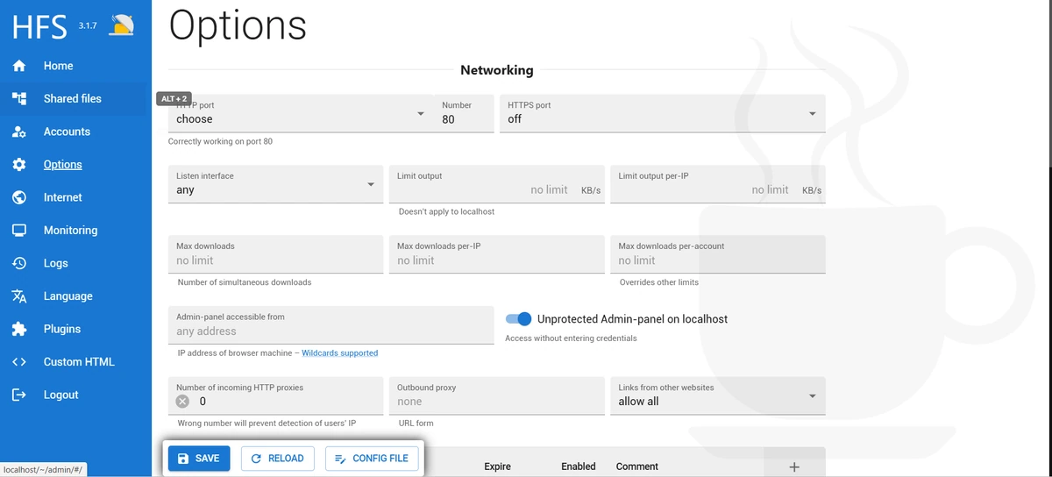Screen dimensions: 1052x477
Task: Click Admin-panel accessible from field
Action: tap(331, 325)
